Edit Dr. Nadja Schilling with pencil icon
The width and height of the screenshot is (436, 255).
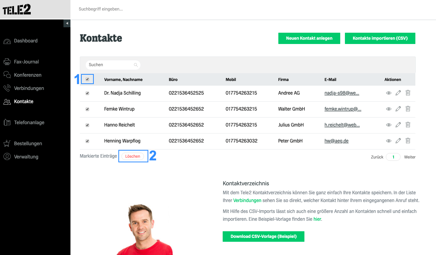point(398,93)
